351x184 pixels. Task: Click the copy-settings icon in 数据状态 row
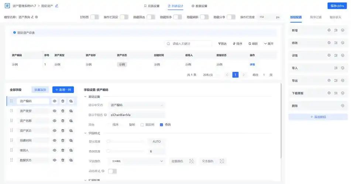point(71,160)
